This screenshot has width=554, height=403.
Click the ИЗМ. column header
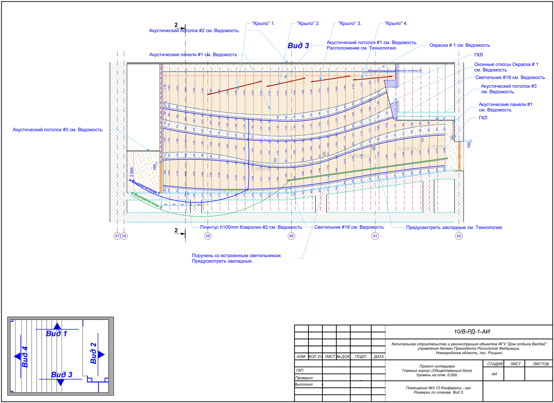301,357
